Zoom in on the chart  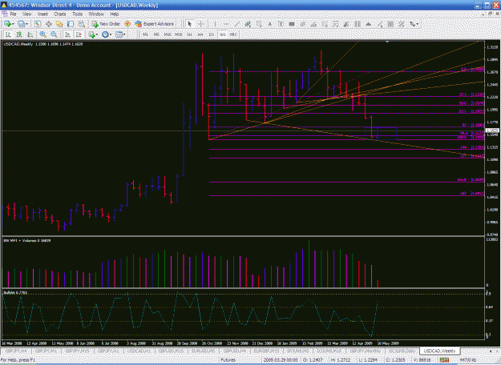click(42, 34)
